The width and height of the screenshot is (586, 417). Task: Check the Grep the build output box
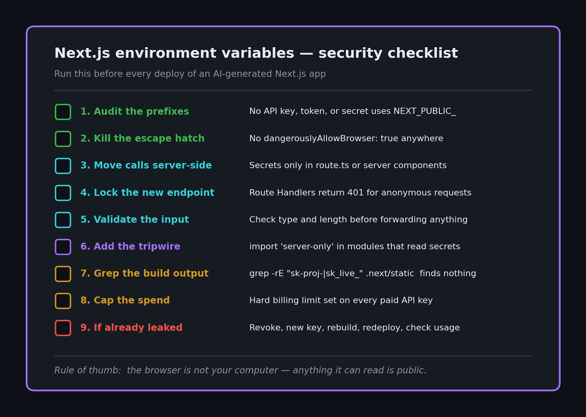(x=63, y=274)
